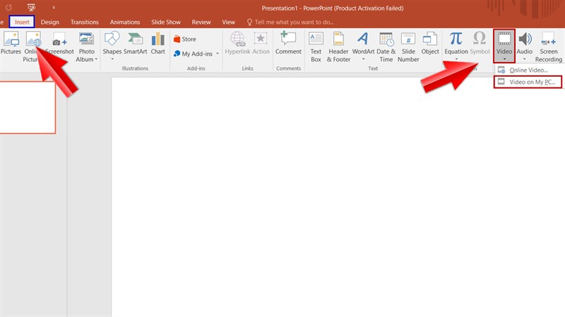Screen dimensions: 565x317
Task: Expand the My Add-ins dropdown arrow
Action: coord(218,54)
